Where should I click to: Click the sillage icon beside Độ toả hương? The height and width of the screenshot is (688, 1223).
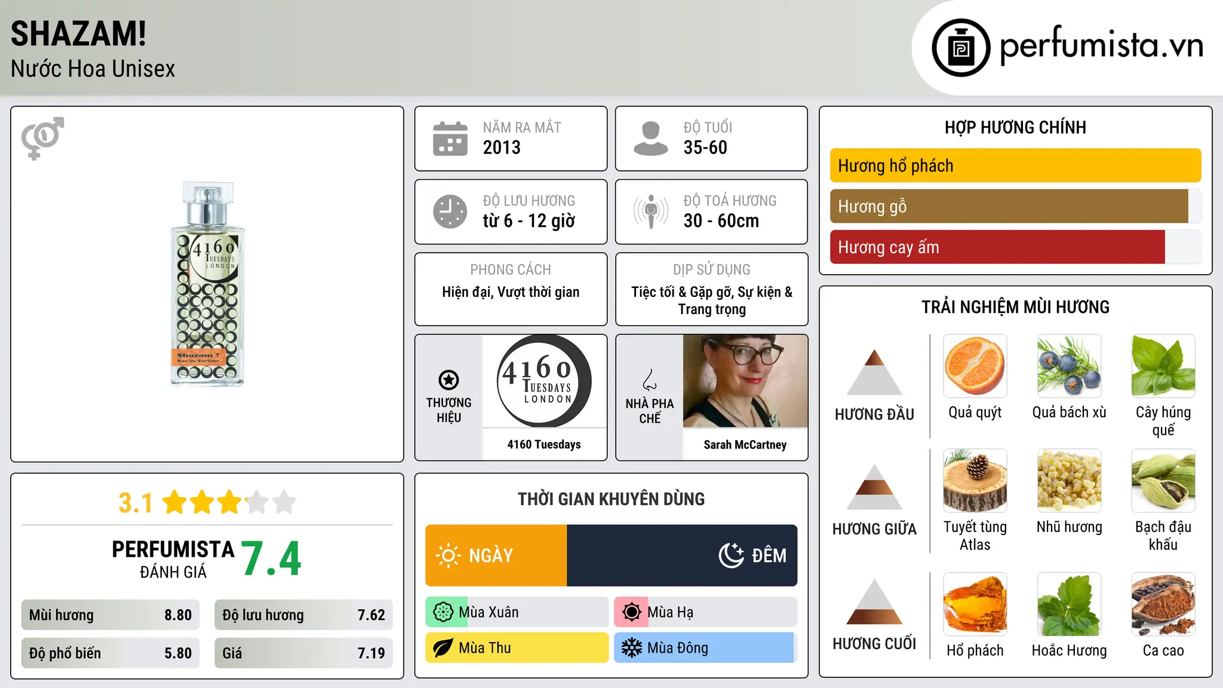651,211
